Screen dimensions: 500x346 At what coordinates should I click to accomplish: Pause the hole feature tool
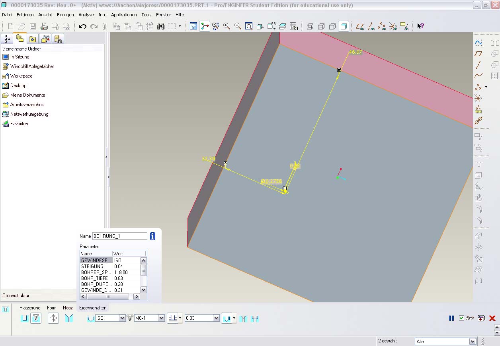pos(451,318)
